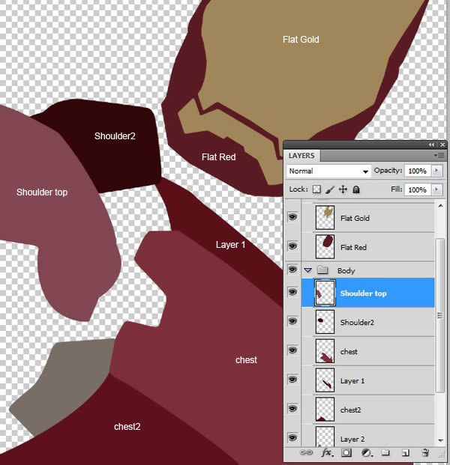Hide Layer 2 with eye icon
The height and width of the screenshot is (465, 450).
[292, 438]
